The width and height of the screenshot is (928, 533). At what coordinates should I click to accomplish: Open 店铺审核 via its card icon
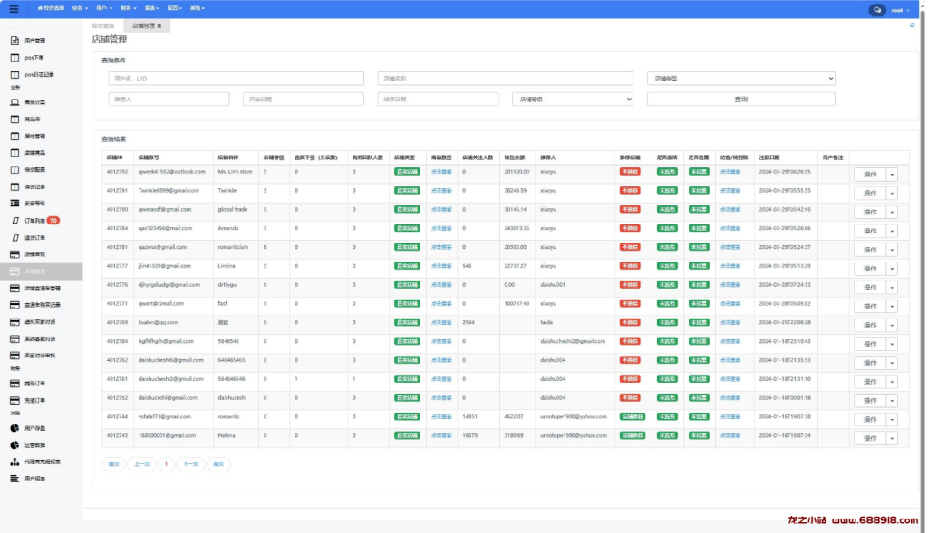14,254
